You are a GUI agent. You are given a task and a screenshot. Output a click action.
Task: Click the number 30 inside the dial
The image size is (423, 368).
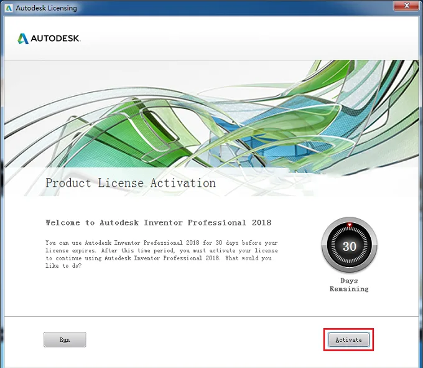pyautogui.click(x=350, y=246)
